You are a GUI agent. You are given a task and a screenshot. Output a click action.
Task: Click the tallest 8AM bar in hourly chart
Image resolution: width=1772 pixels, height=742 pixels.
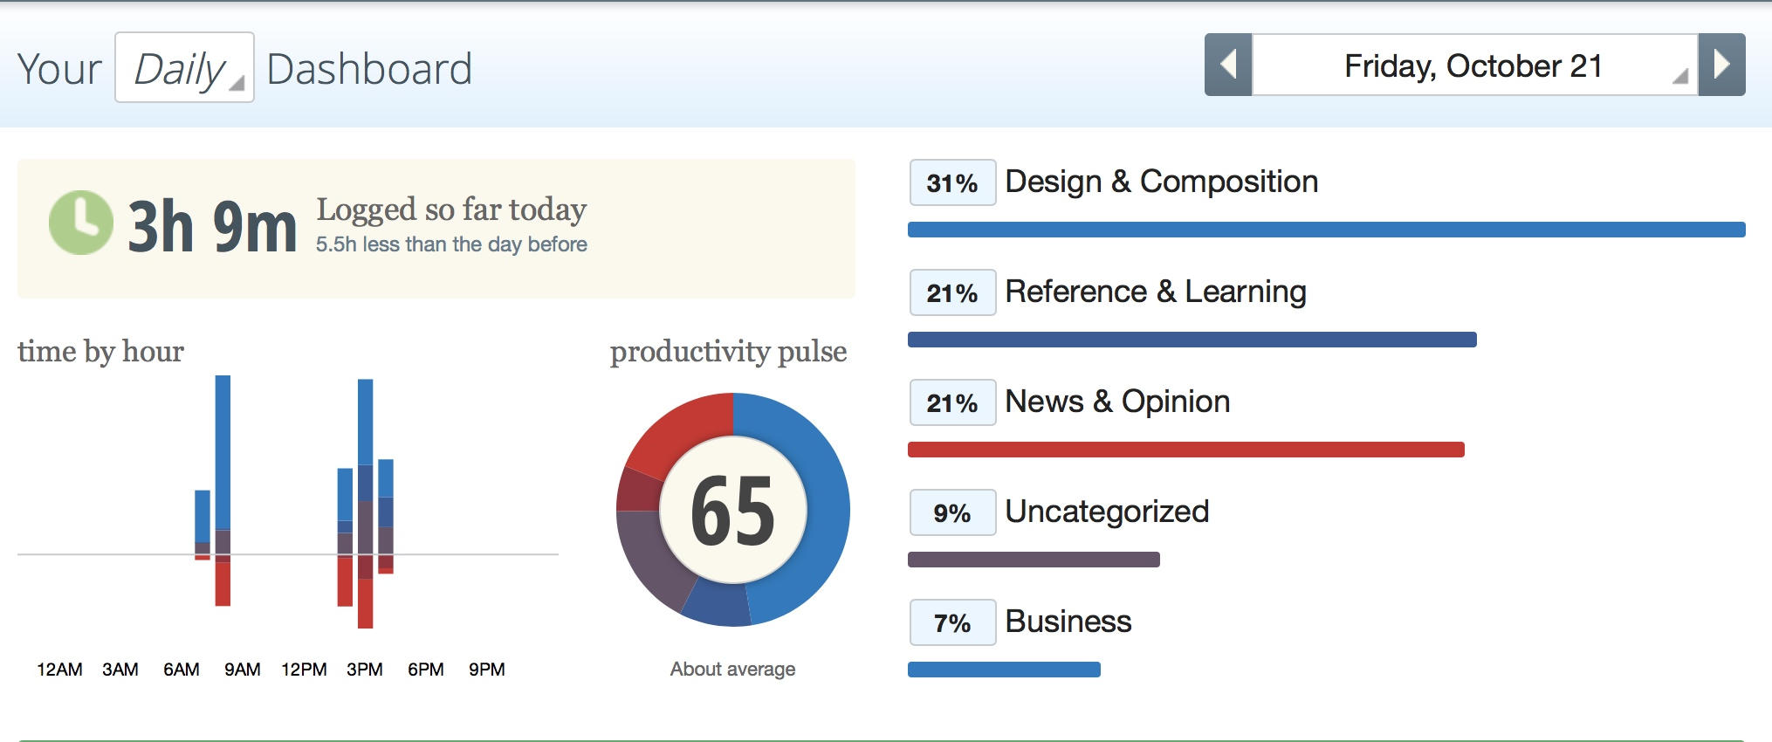(x=223, y=454)
